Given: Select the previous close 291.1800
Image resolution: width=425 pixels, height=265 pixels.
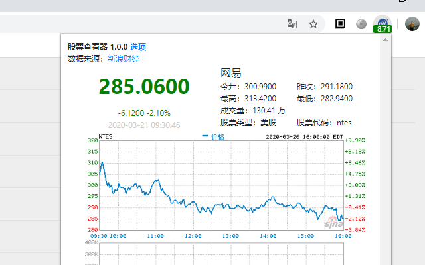Looking at the screenshot, I should (x=337, y=87).
